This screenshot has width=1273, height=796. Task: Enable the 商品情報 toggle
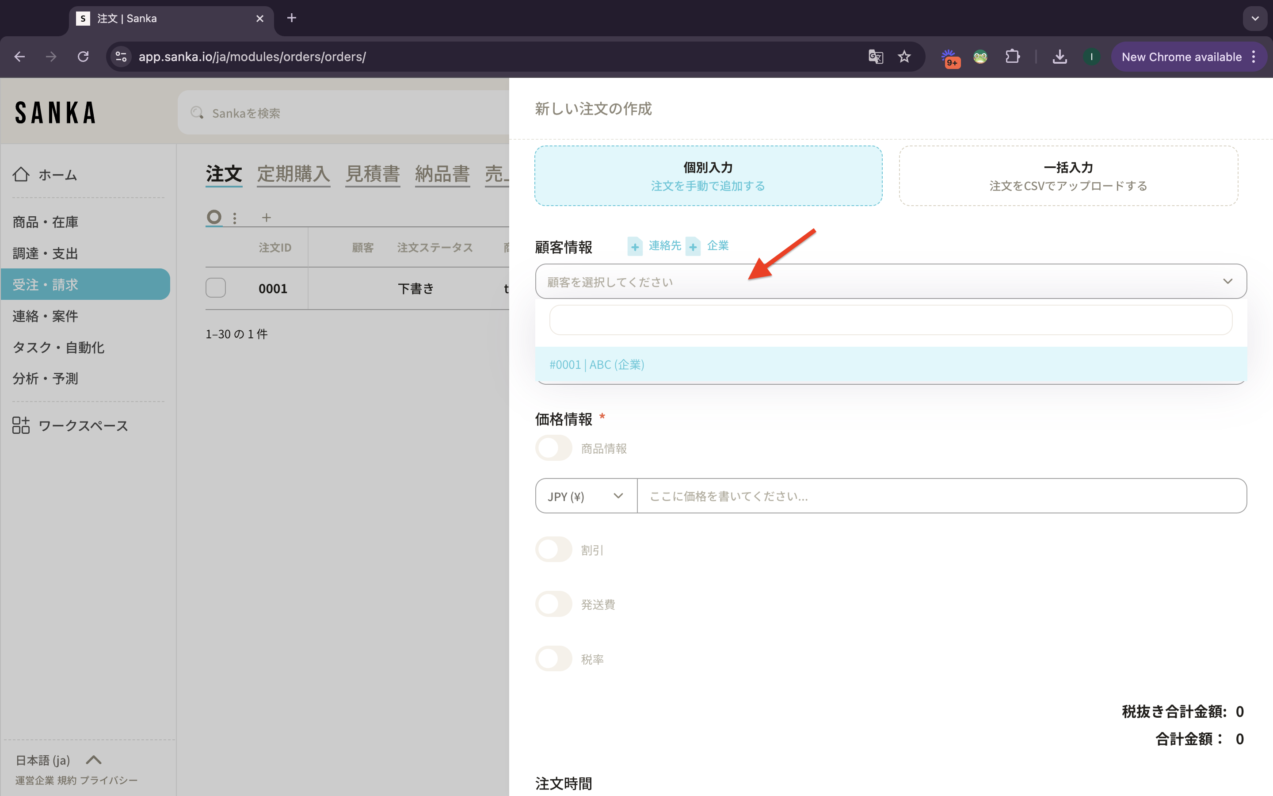pyautogui.click(x=553, y=448)
